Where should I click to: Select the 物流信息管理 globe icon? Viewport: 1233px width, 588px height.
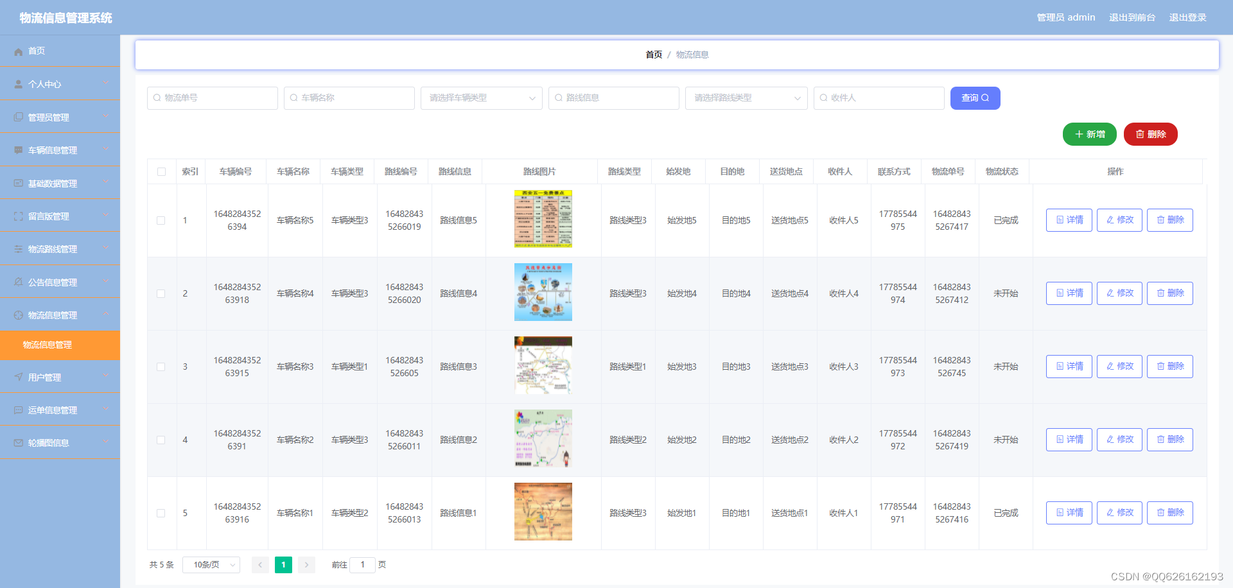point(18,315)
